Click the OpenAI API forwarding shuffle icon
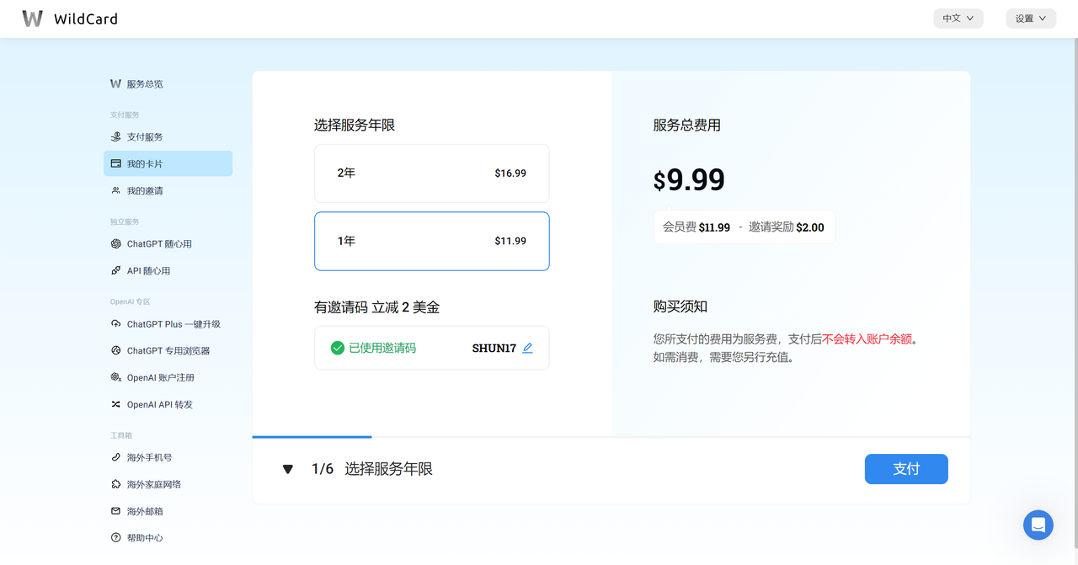 tap(116, 404)
